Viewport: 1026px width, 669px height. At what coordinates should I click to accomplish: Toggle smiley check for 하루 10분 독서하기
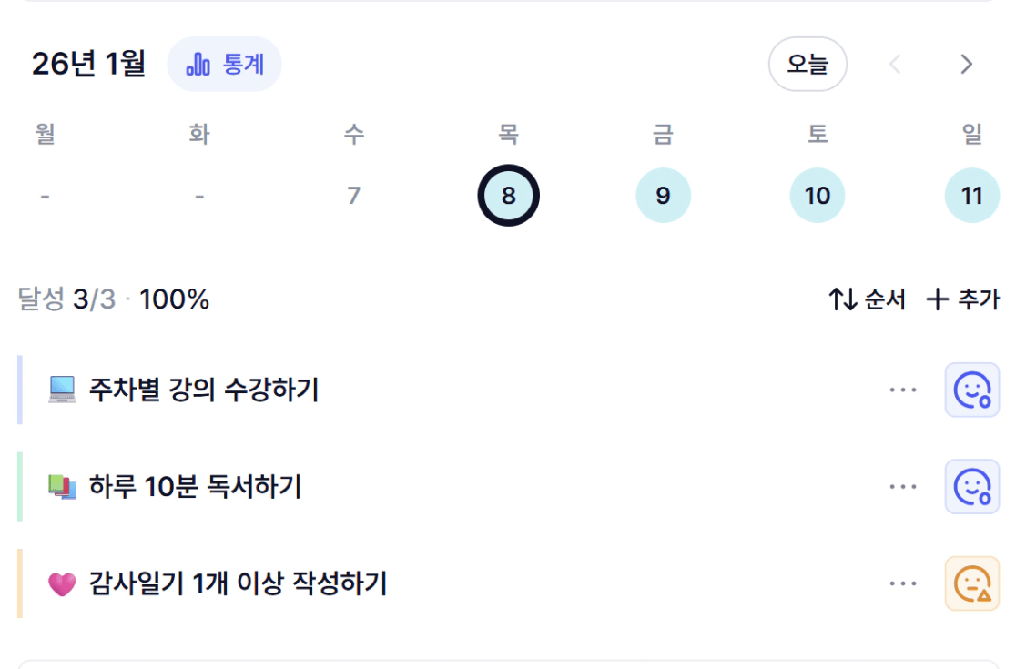tap(972, 487)
